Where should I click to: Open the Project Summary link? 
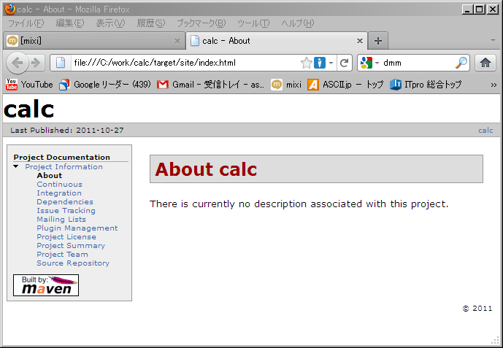71,245
